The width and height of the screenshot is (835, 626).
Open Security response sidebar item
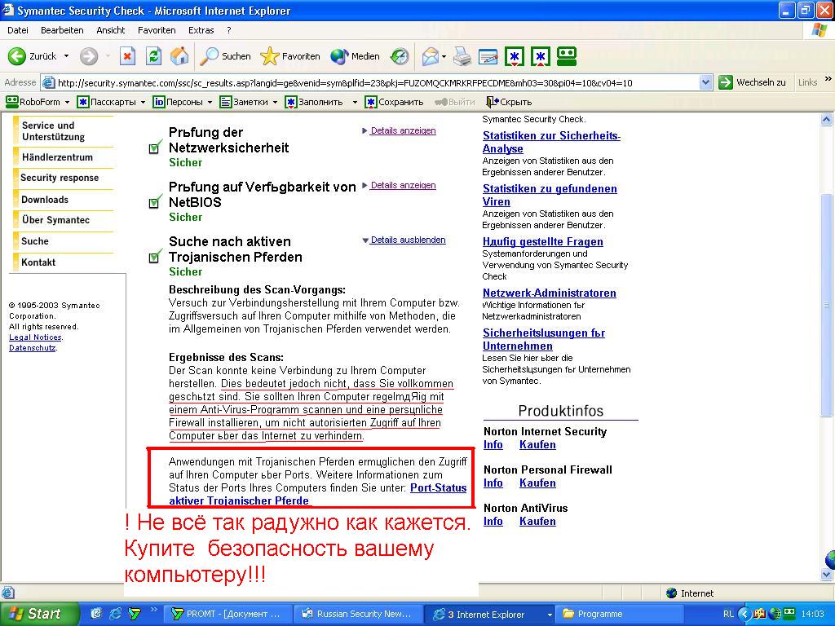(60, 178)
